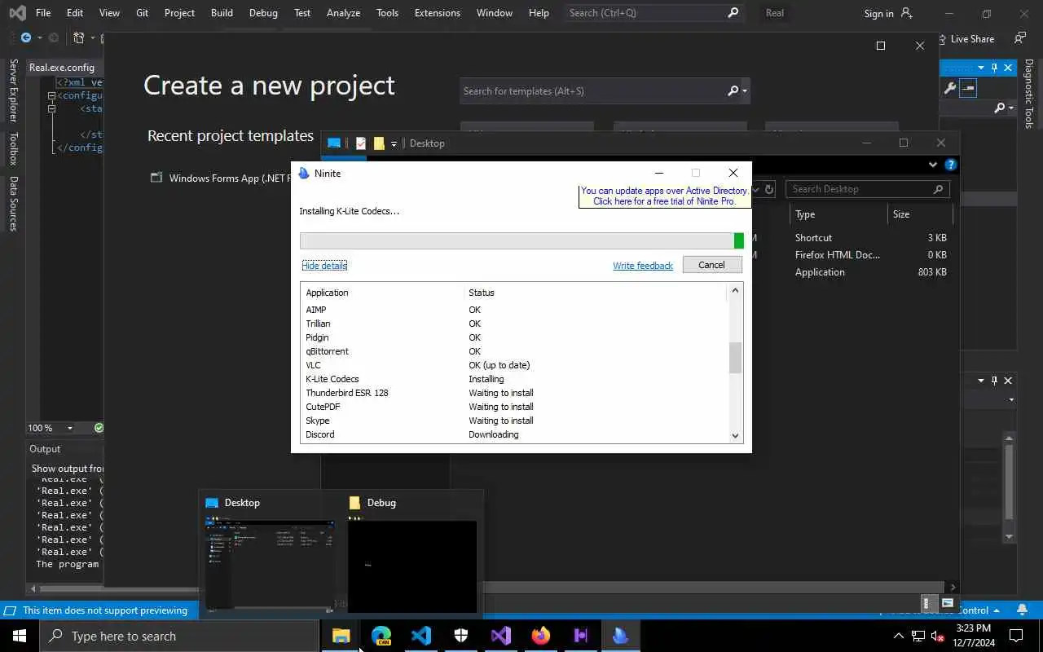Click the Write feedback link

pyautogui.click(x=643, y=266)
